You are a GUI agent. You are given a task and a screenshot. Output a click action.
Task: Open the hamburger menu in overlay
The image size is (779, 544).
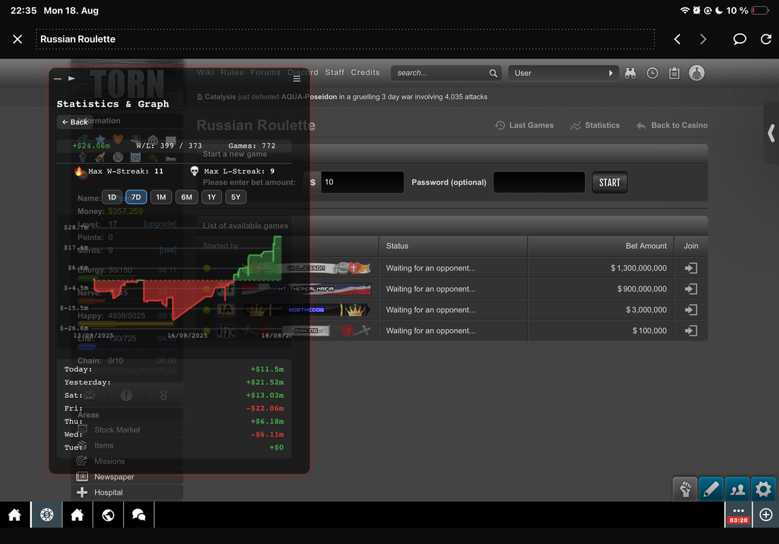tap(297, 79)
